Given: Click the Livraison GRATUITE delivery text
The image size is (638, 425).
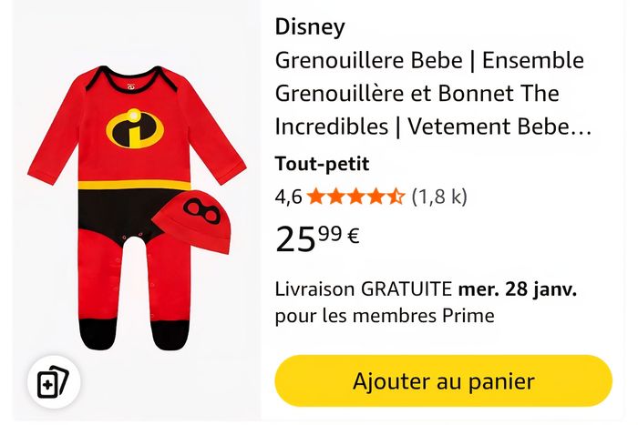Looking at the screenshot, I should [364, 289].
